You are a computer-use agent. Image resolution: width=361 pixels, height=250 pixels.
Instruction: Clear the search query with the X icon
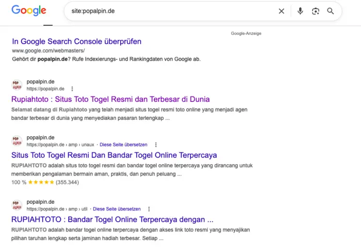point(282,11)
